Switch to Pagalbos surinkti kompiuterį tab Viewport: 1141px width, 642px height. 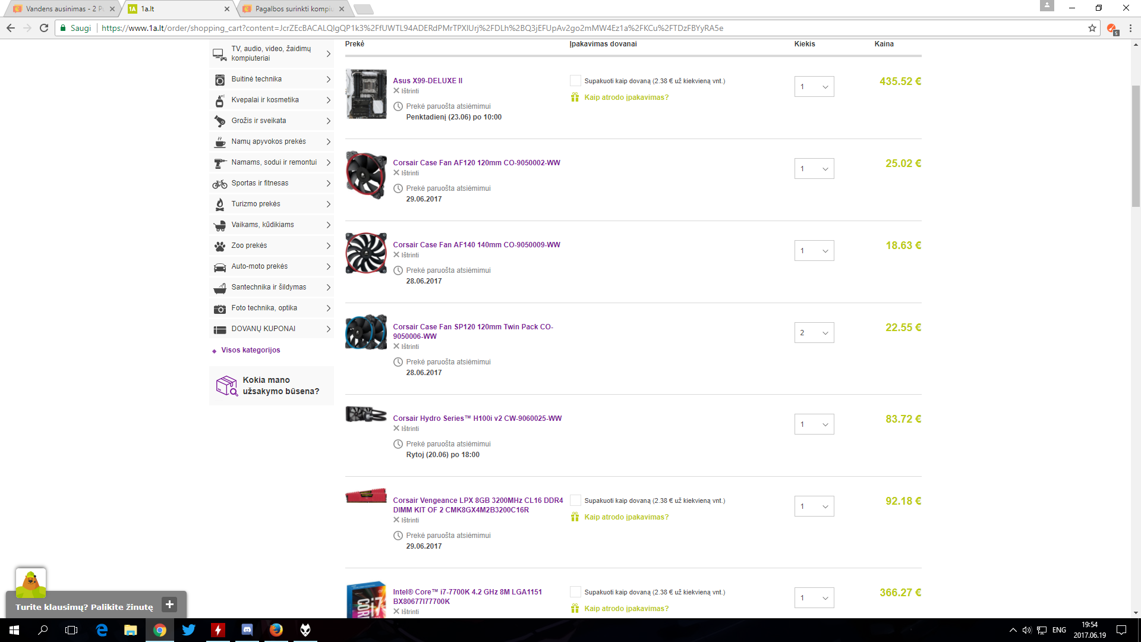tap(294, 9)
